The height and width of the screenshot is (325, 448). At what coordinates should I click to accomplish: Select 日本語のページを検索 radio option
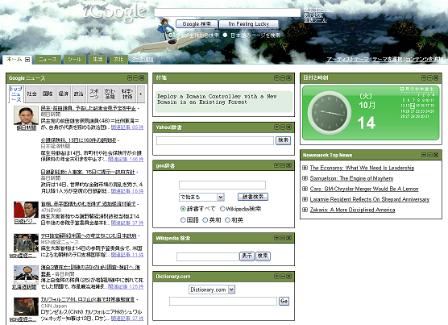pos(225,35)
